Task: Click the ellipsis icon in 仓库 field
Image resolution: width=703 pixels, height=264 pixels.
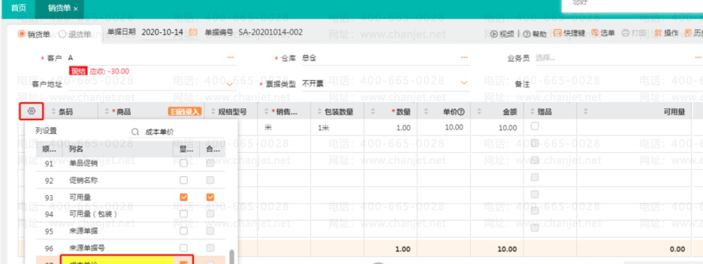Action: click(464, 58)
